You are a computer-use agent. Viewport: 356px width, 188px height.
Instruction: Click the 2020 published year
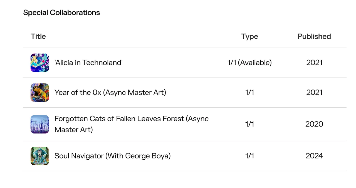click(x=314, y=124)
